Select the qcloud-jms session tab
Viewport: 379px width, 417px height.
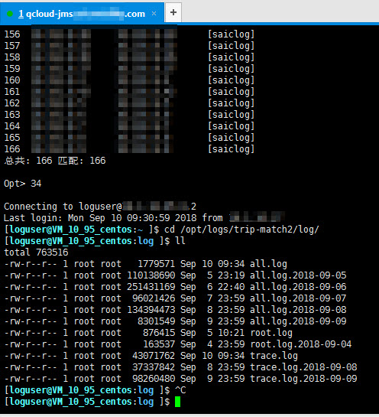pos(82,13)
